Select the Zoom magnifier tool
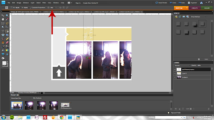This screenshot has width=214, height=120. pyautogui.click(x=7, y=15)
